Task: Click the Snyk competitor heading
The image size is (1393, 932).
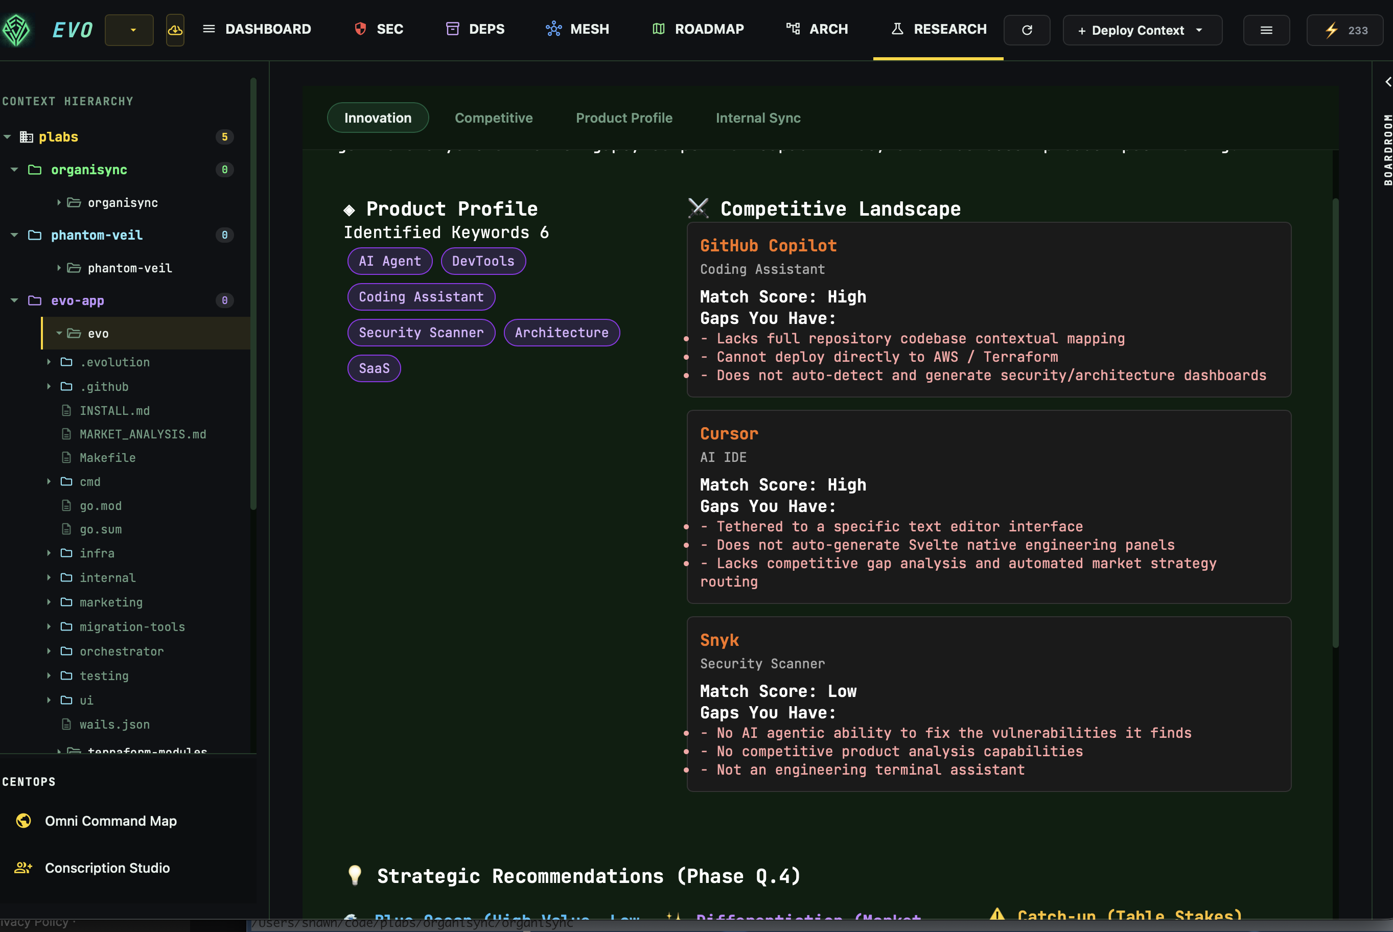Action: point(719,640)
